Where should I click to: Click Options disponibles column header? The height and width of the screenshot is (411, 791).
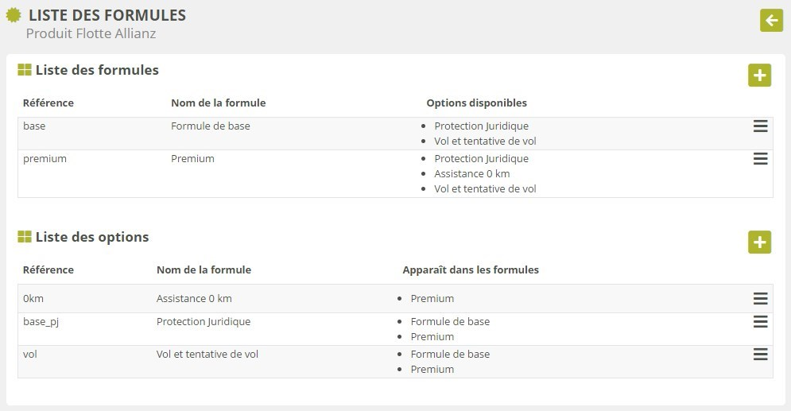coord(476,103)
